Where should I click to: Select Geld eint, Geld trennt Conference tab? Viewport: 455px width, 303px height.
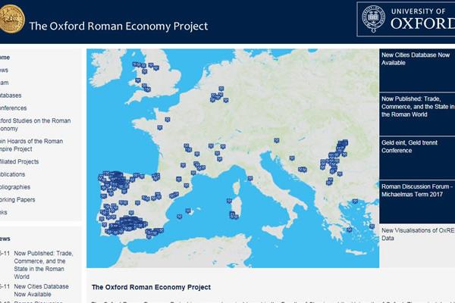(417, 158)
